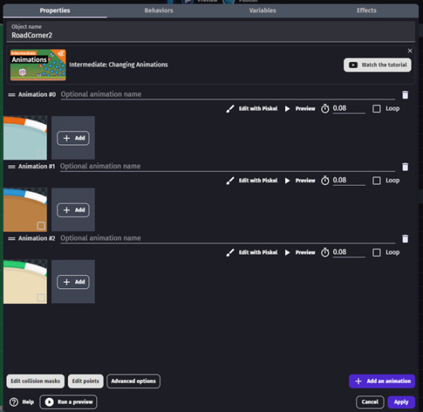
Task: Click the stopwatch icon of Animation #2
Action: (x=325, y=252)
